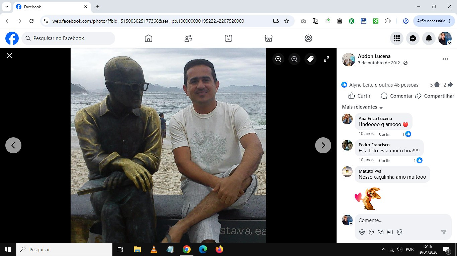Open account menu from profile picture
The width and height of the screenshot is (457, 256).
[x=445, y=39]
